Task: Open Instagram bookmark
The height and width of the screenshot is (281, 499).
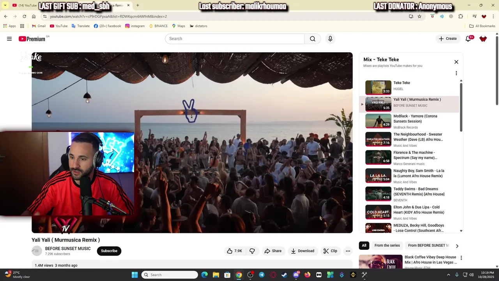Action: click(x=135, y=26)
